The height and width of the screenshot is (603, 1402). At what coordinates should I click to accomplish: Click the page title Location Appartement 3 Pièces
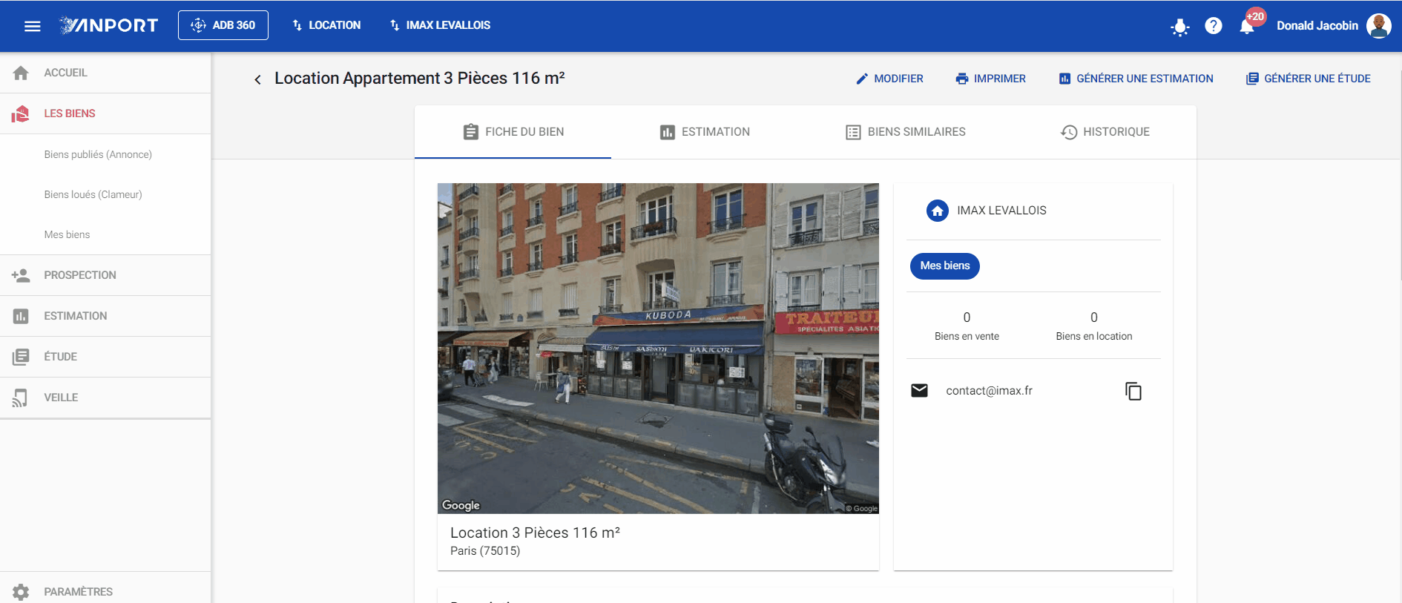420,79
